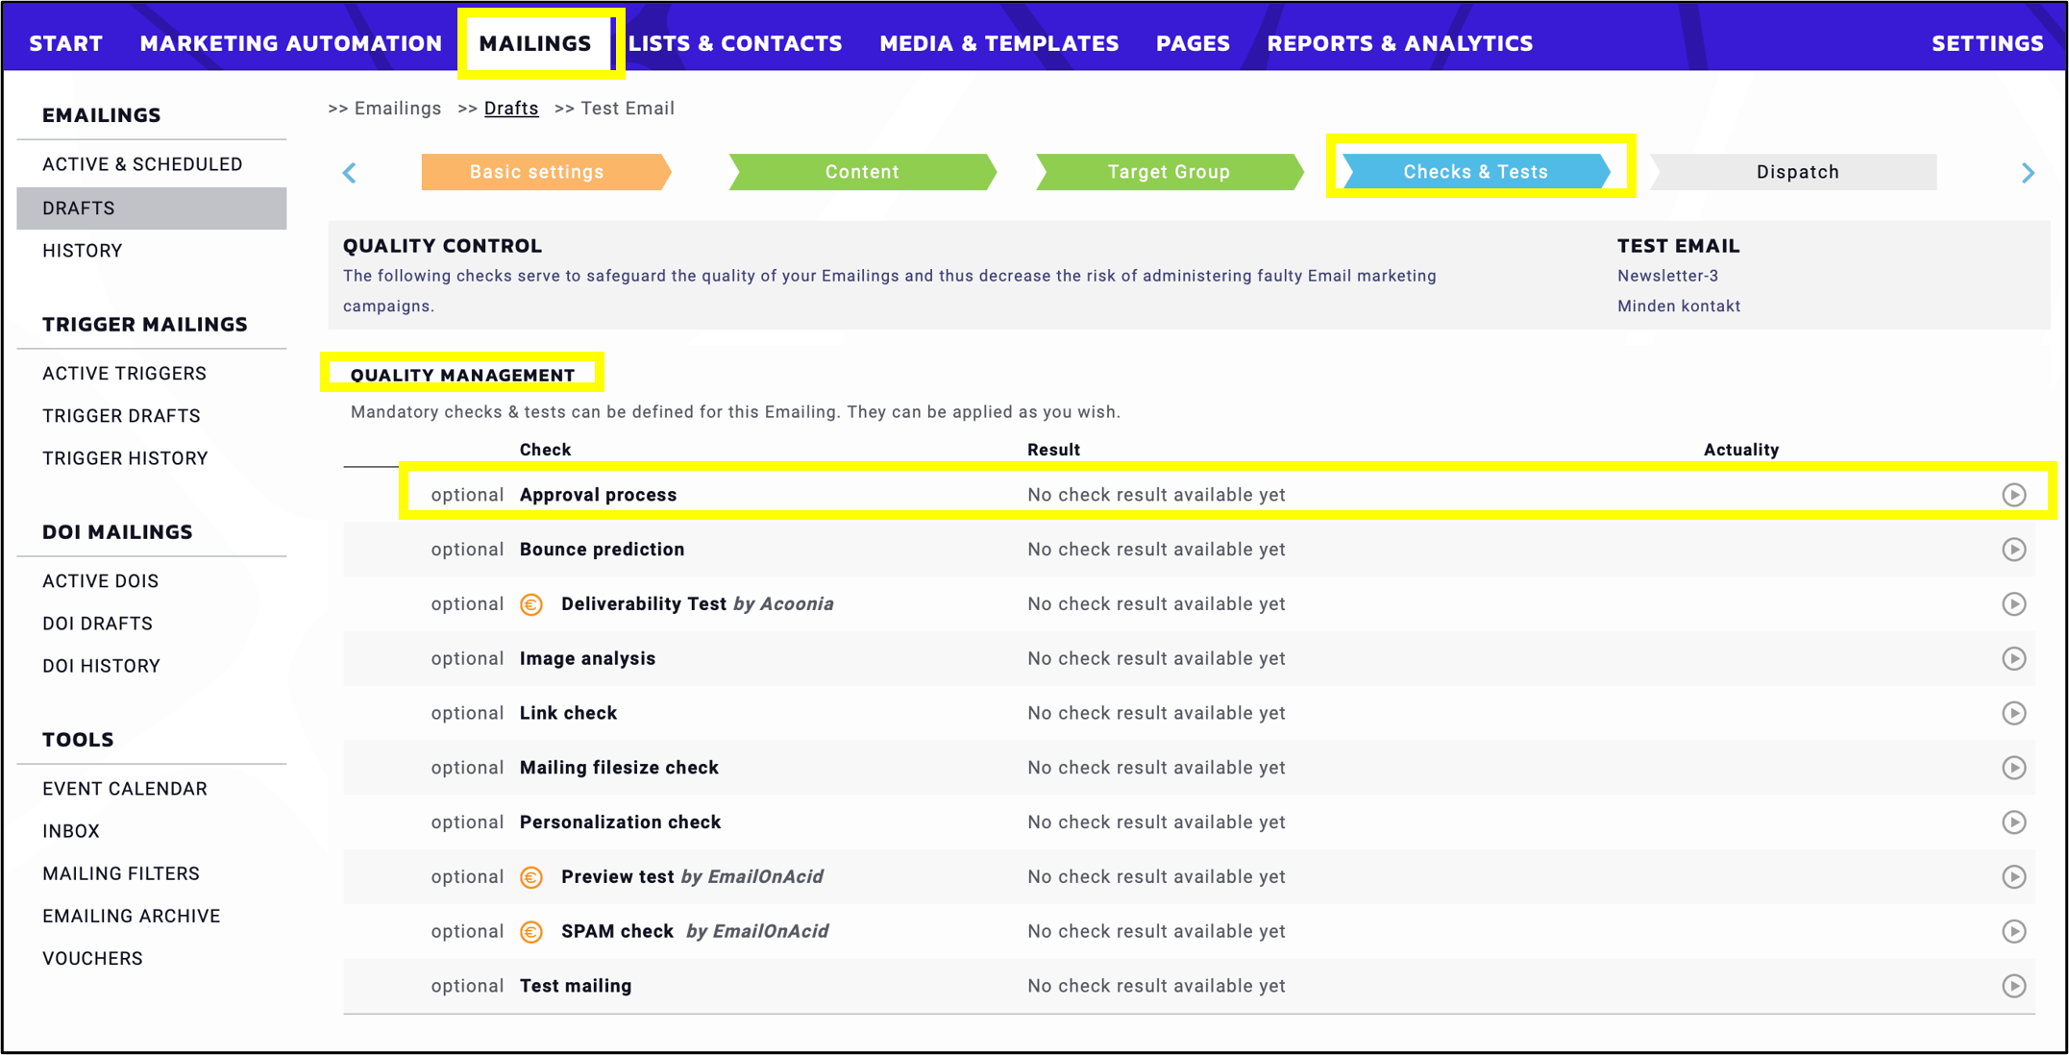Open the VOUCHERS tool

pos(93,959)
